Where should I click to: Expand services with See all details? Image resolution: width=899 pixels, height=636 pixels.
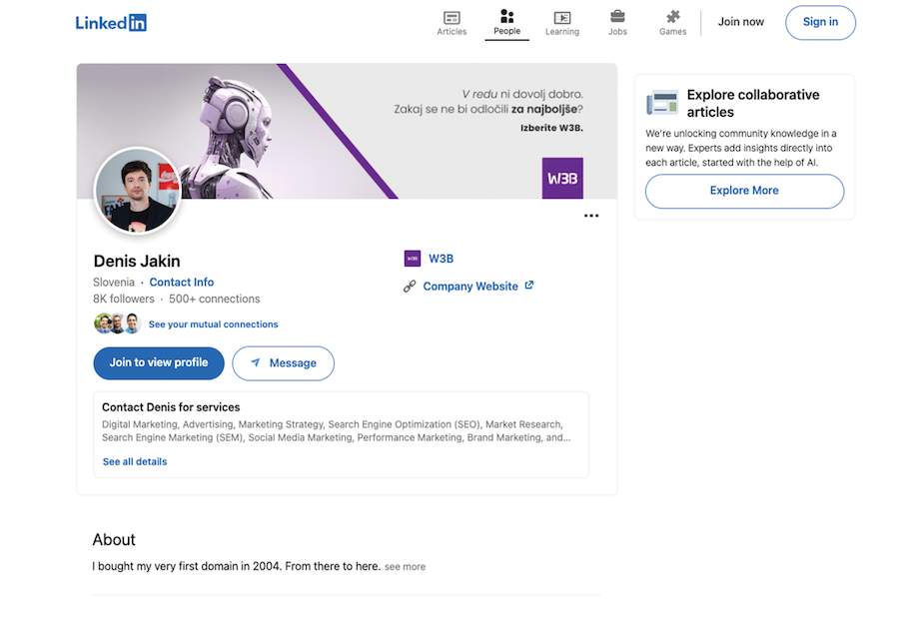click(x=135, y=461)
